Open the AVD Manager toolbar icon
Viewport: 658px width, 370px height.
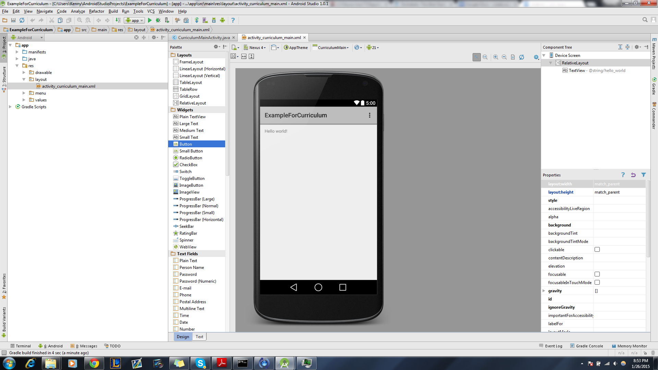(x=205, y=21)
